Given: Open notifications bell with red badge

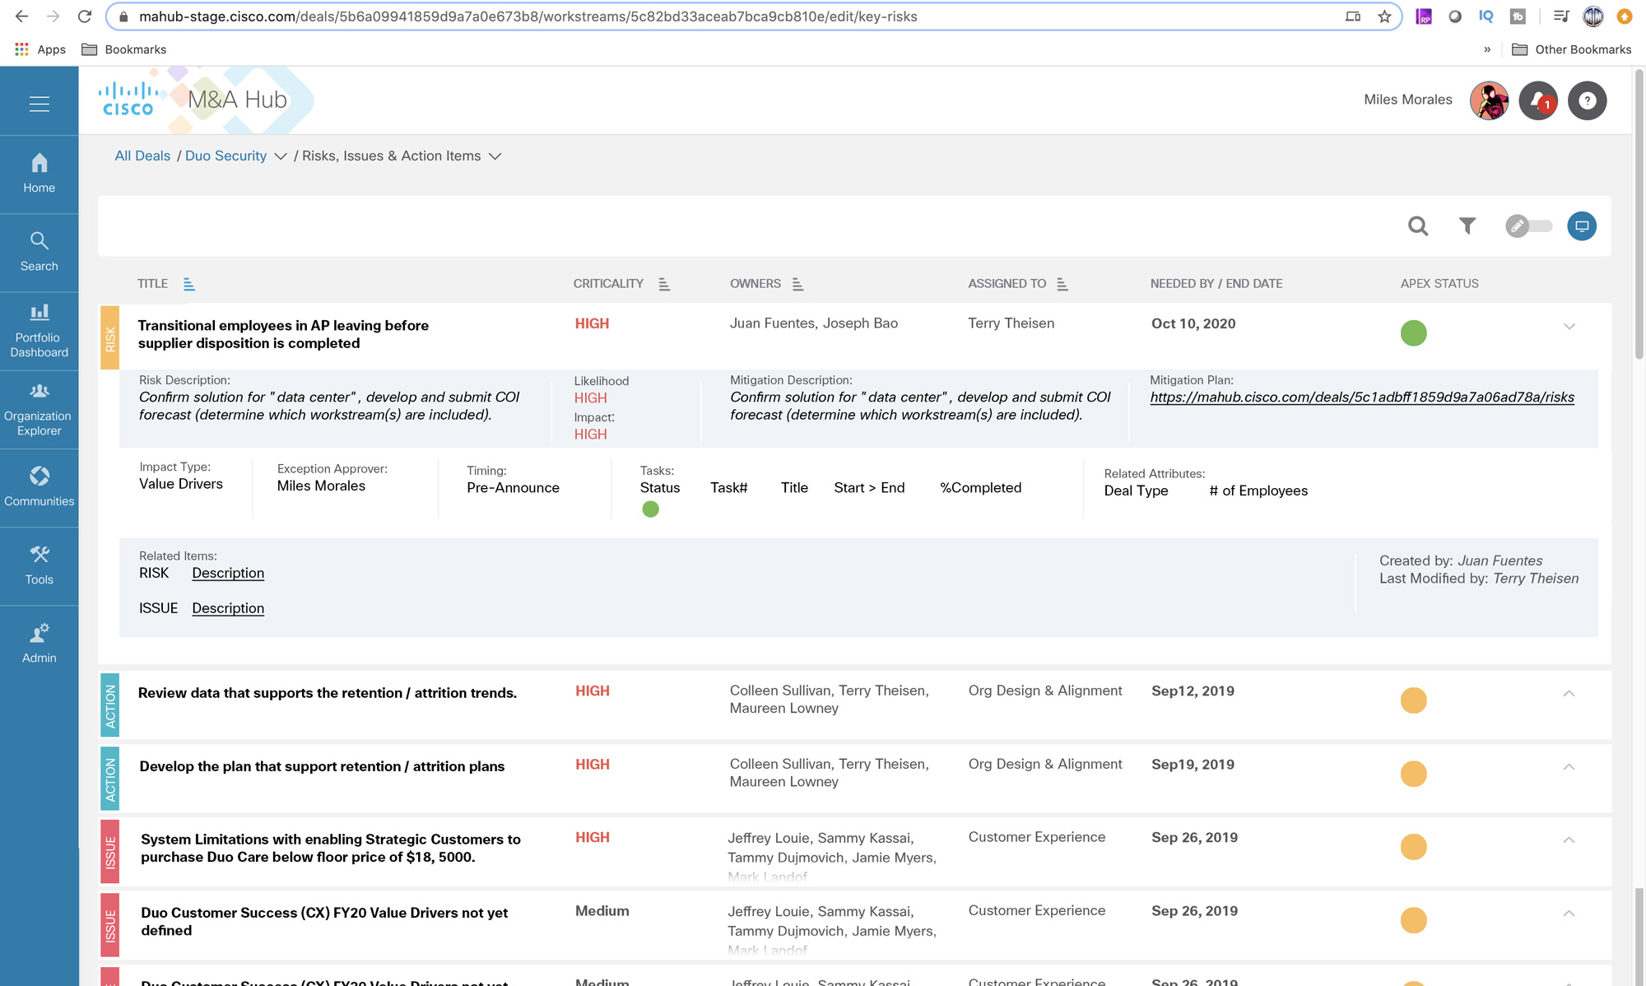Looking at the screenshot, I should 1537,100.
